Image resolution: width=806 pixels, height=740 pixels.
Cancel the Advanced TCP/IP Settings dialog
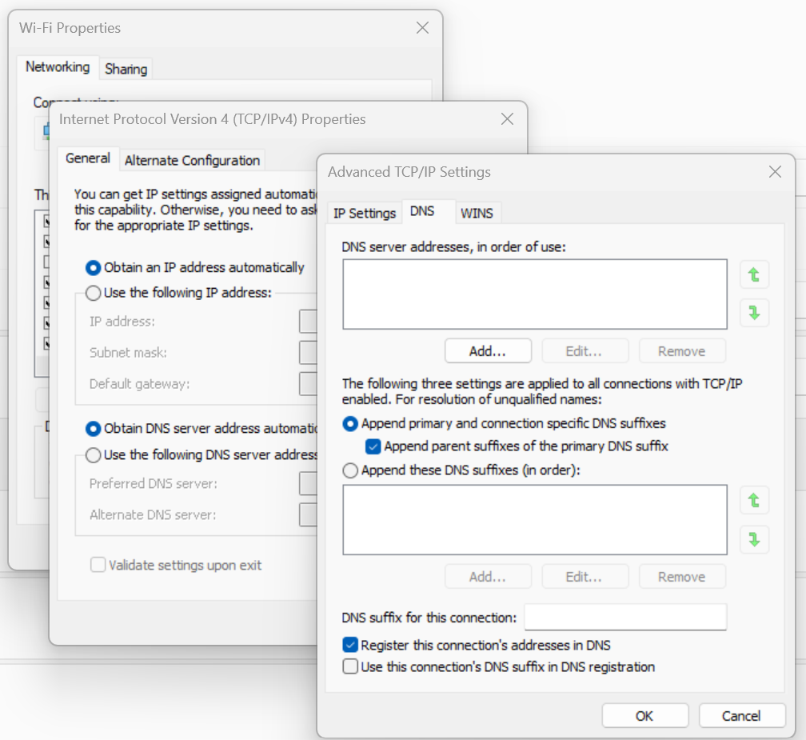tap(741, 715)
